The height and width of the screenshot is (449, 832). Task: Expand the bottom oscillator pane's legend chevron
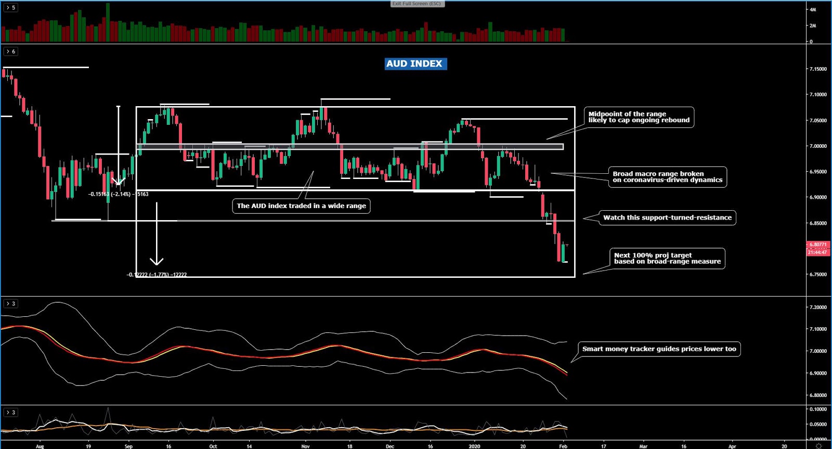point(10,413)
